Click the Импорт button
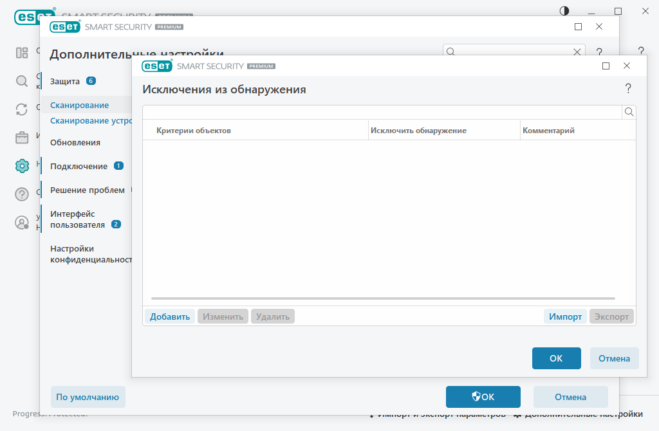The width and height of the screenshot is (659, 431). (x=565, y=316)
